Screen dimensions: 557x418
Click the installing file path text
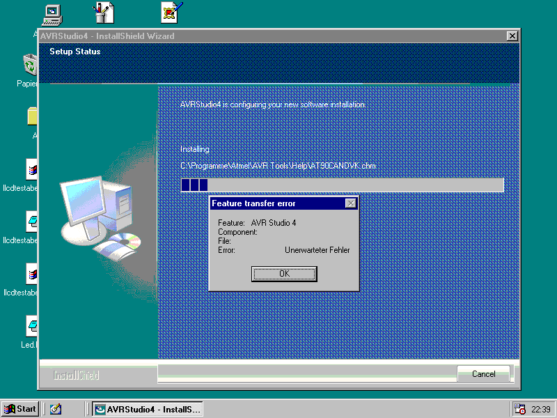pos(278,166)
